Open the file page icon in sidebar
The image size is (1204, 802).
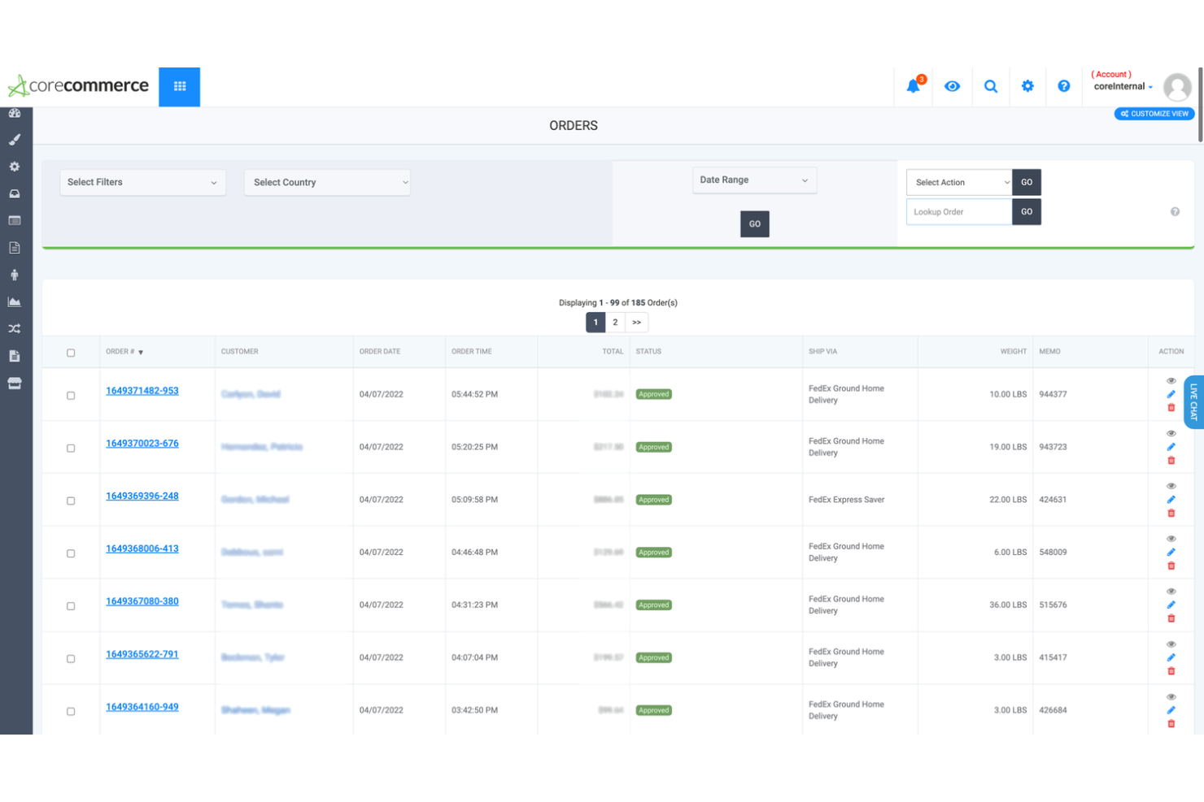coord(15,356)
